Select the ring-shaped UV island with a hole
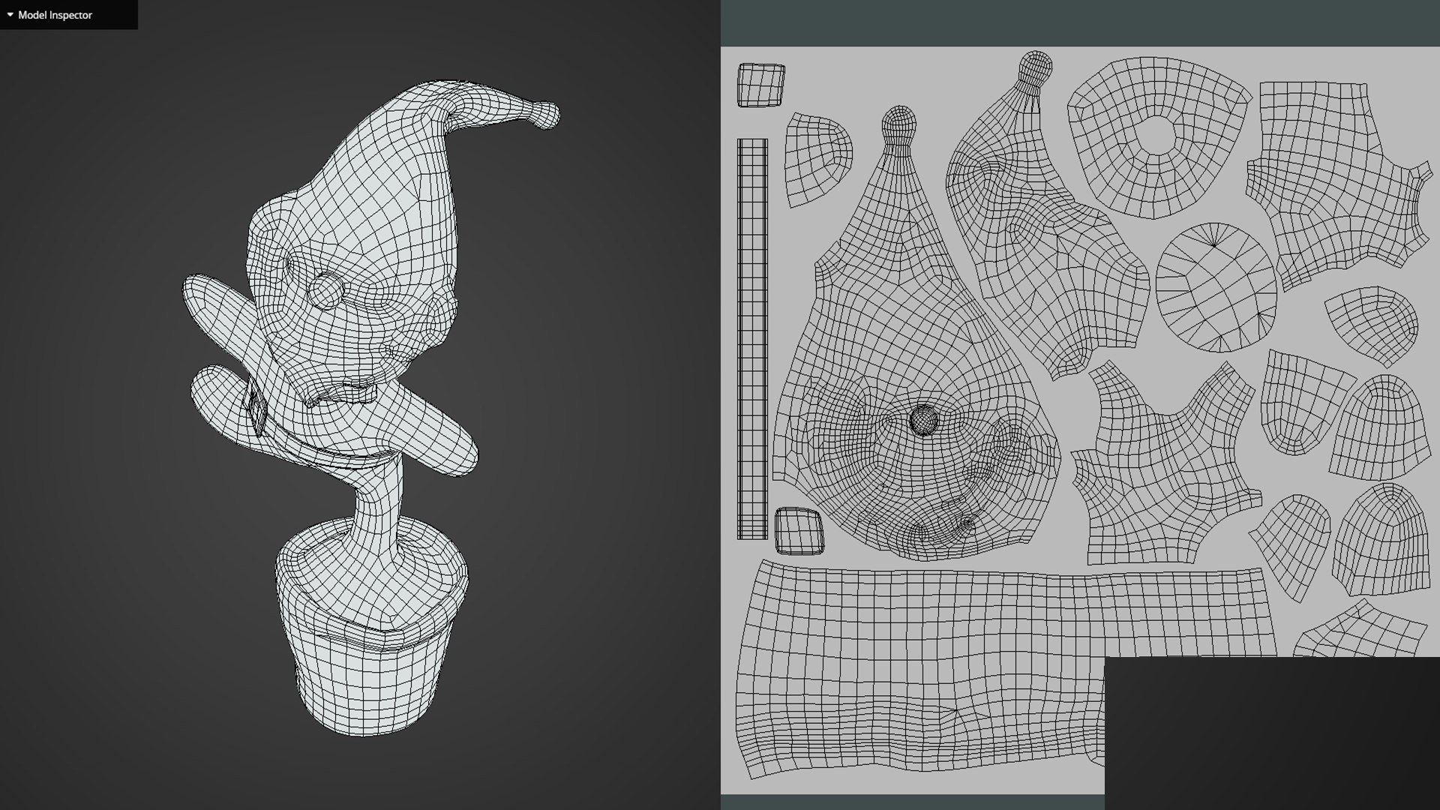 tap(1159, 137)
